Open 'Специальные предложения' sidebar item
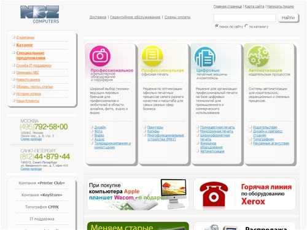The image size is (307, 230). point(31,55)
